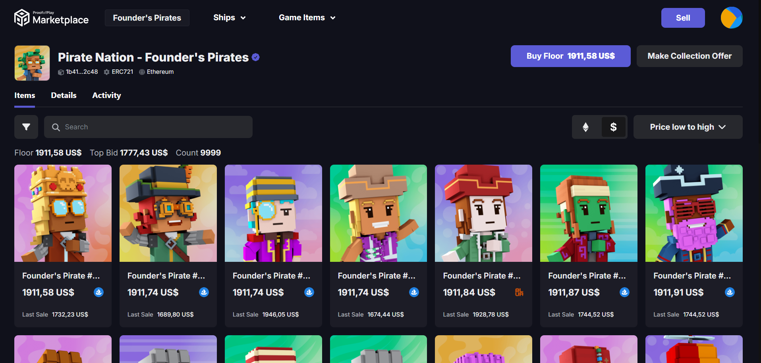Click OpenSea icon on 1911,87 US$ card

point(624,292)
